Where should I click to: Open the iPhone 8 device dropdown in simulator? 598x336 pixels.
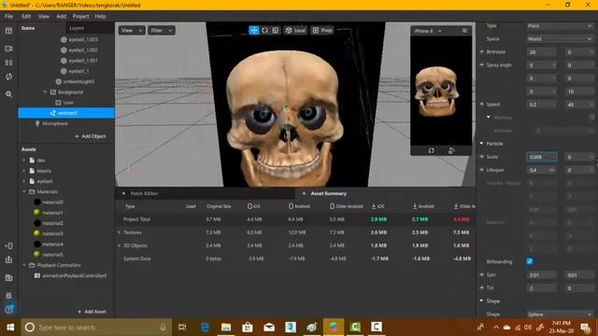click(428, 31)
